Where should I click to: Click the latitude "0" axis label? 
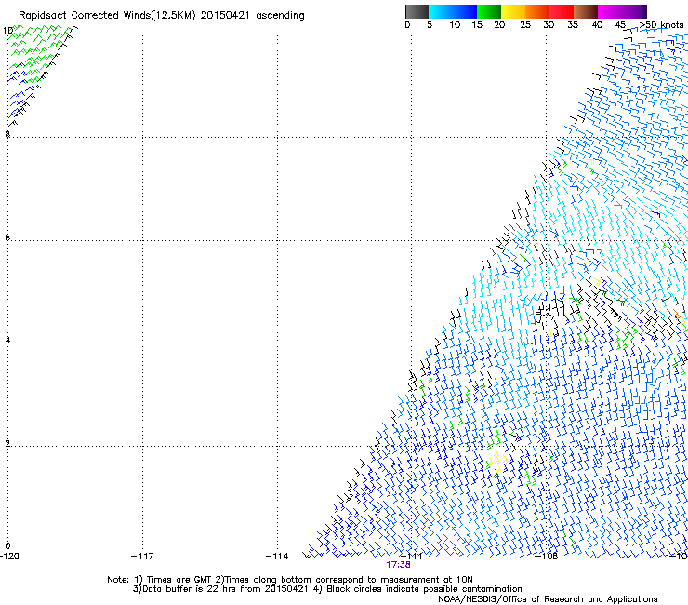(x=7, y=546)
